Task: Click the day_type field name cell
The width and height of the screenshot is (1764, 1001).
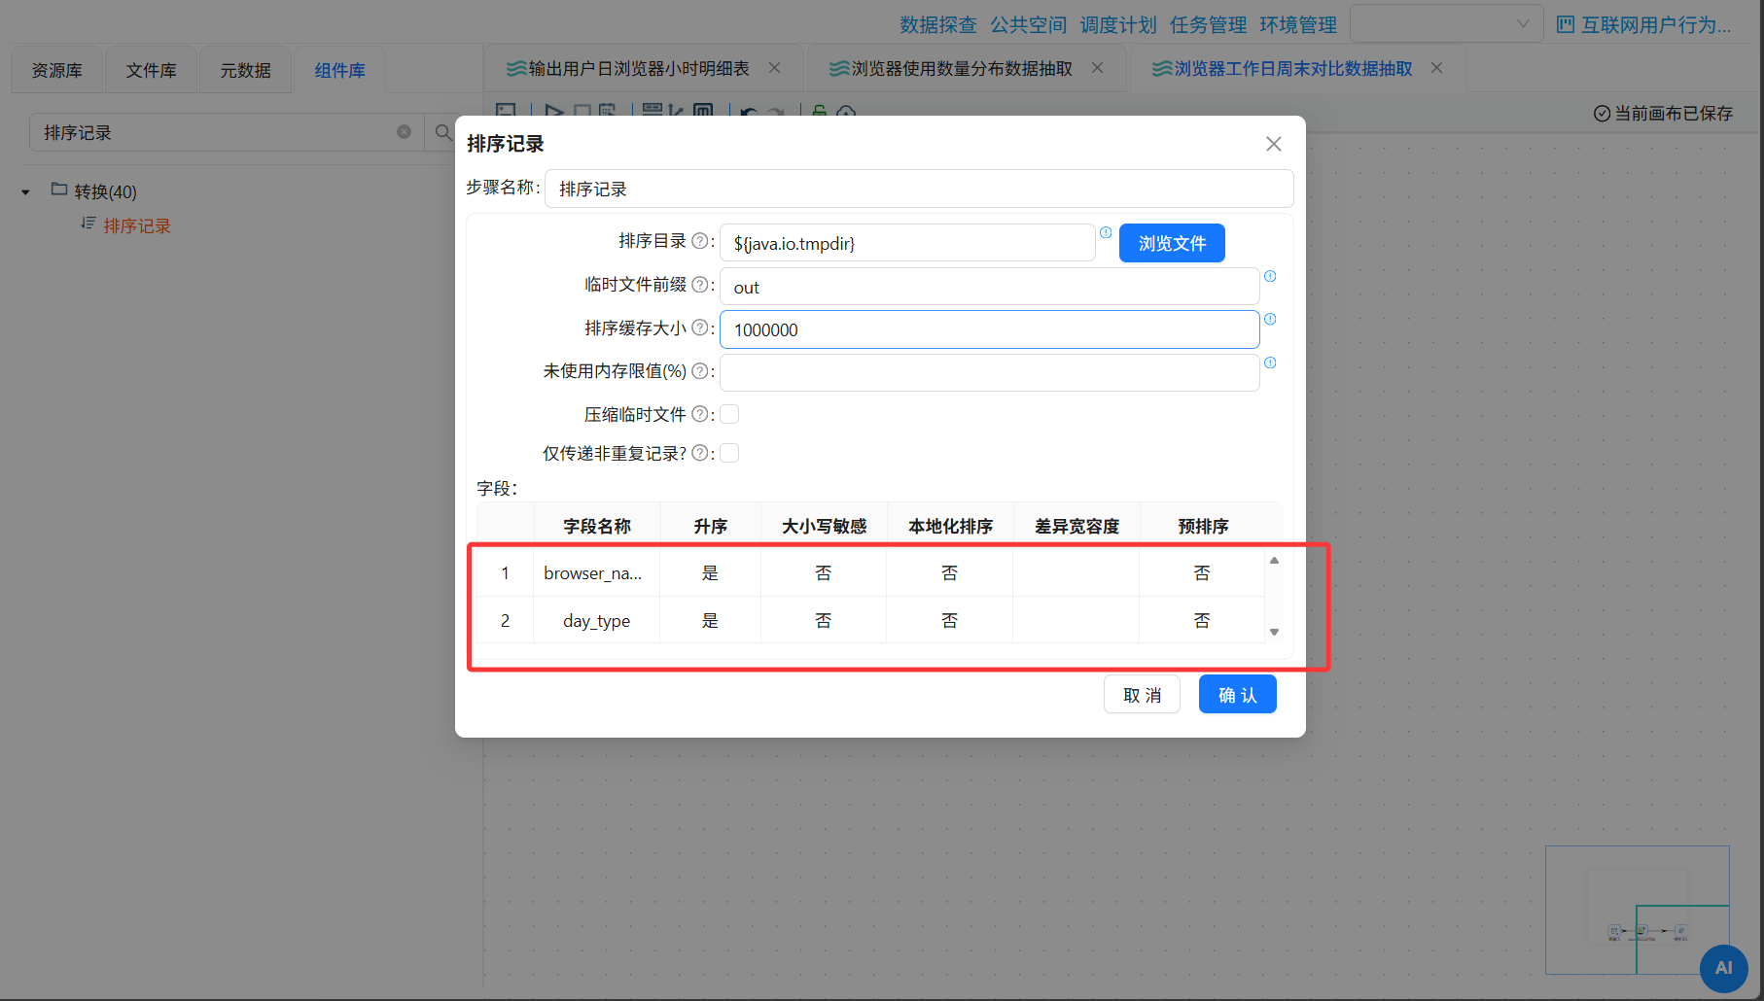Action: pos(596,620)
